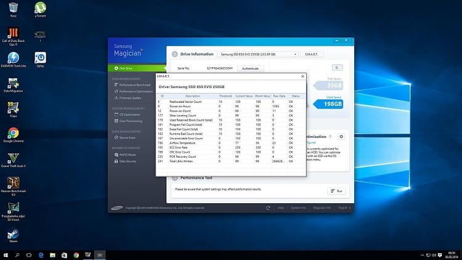
Task: Click the 35GB free space indicator
Action: coord(328,86)
